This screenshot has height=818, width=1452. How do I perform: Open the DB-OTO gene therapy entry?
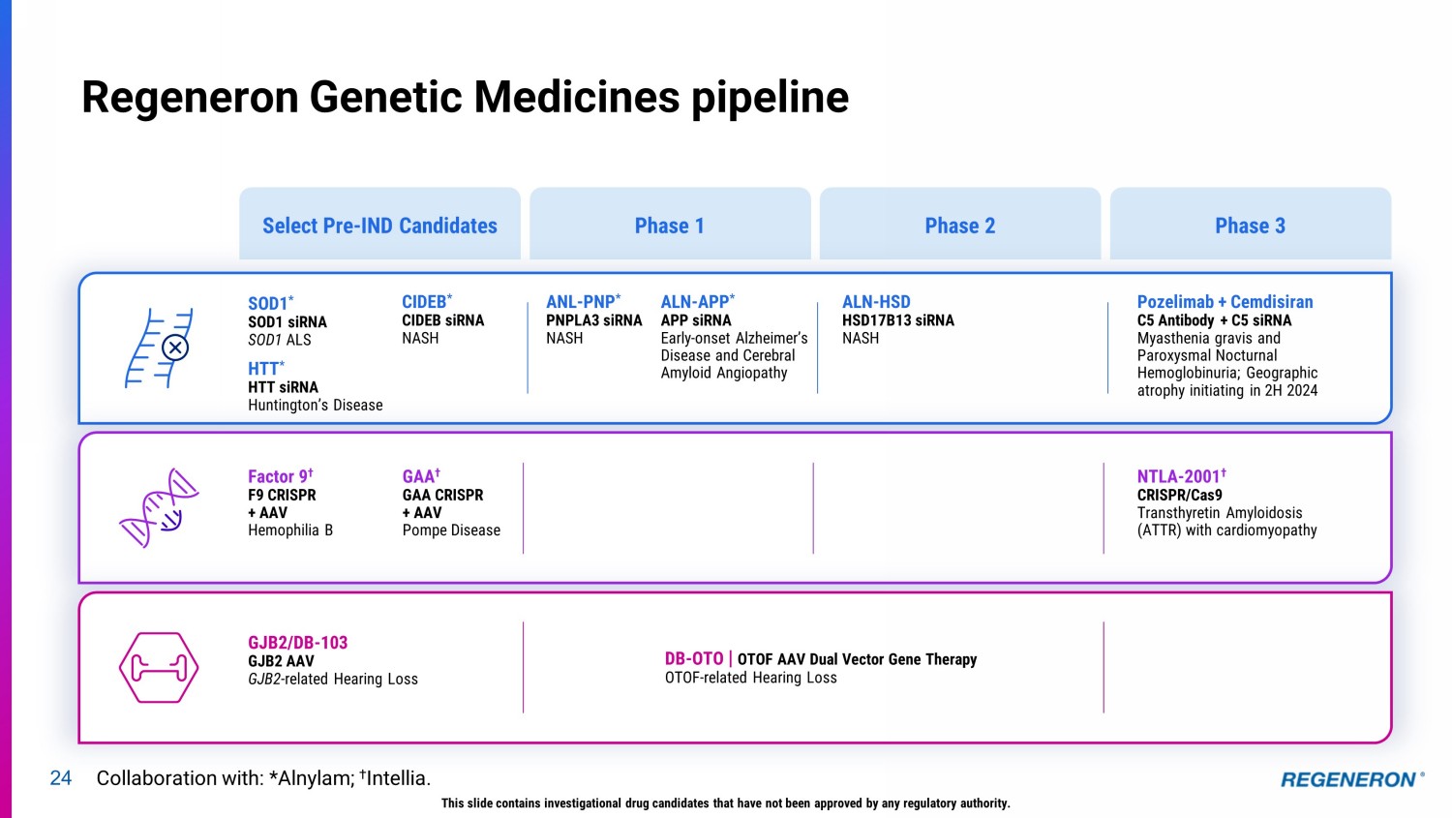click(x=694, y=659)
